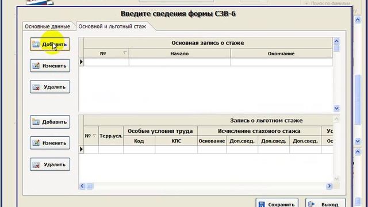Select row marker of main stazh table
This screenshot has height=207, width=368.
(81, 62)
